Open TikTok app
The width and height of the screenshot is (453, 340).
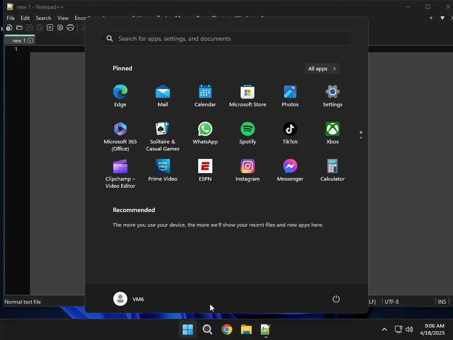290,133
